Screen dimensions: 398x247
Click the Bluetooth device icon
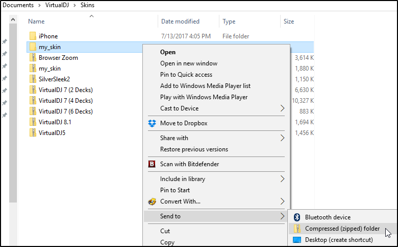coord(297,217)
